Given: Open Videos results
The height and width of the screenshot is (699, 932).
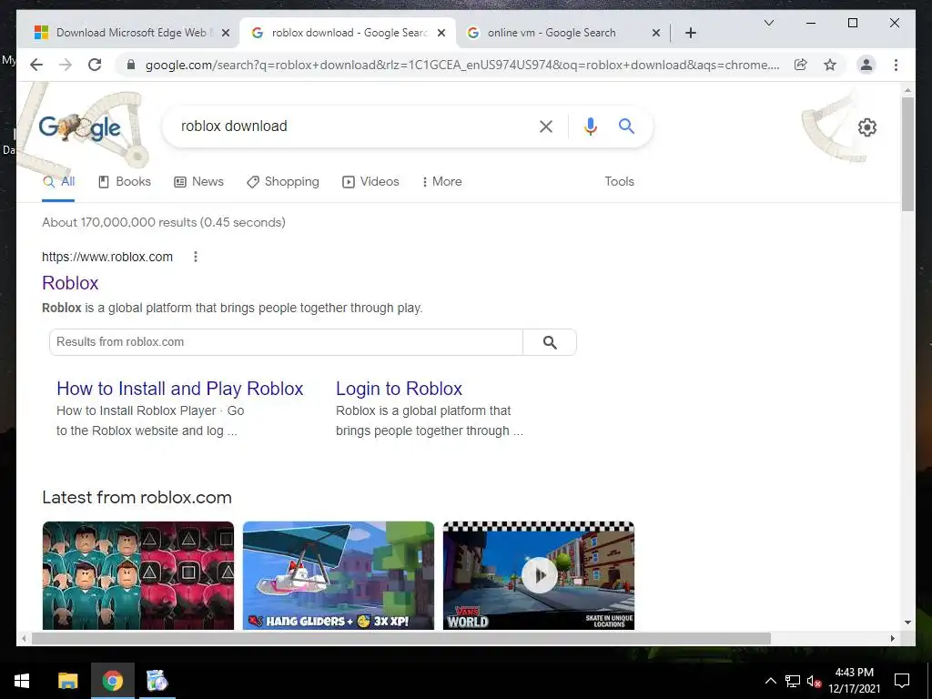Looking at the screenshot, I should [370, 182].
